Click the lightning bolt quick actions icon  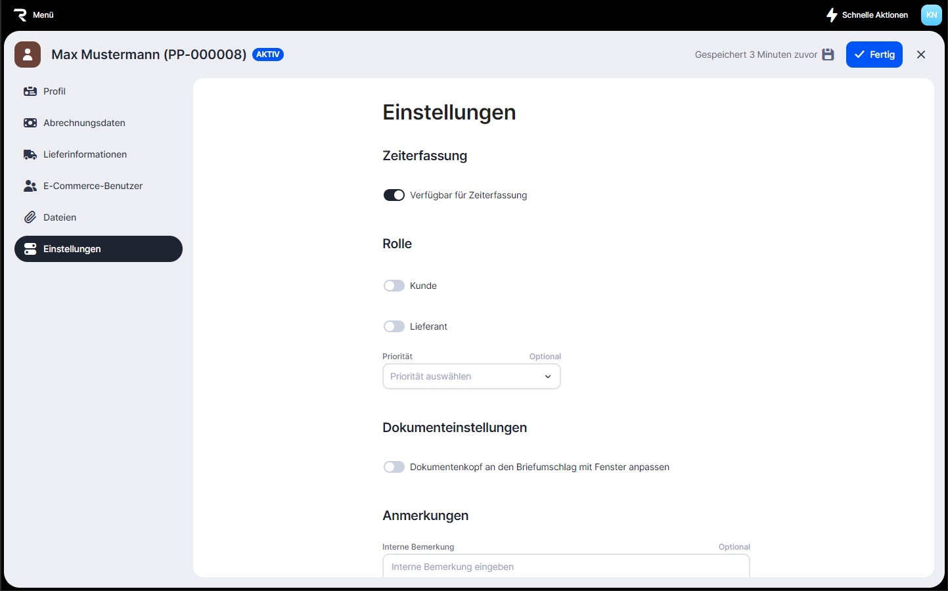click(832, 14)
